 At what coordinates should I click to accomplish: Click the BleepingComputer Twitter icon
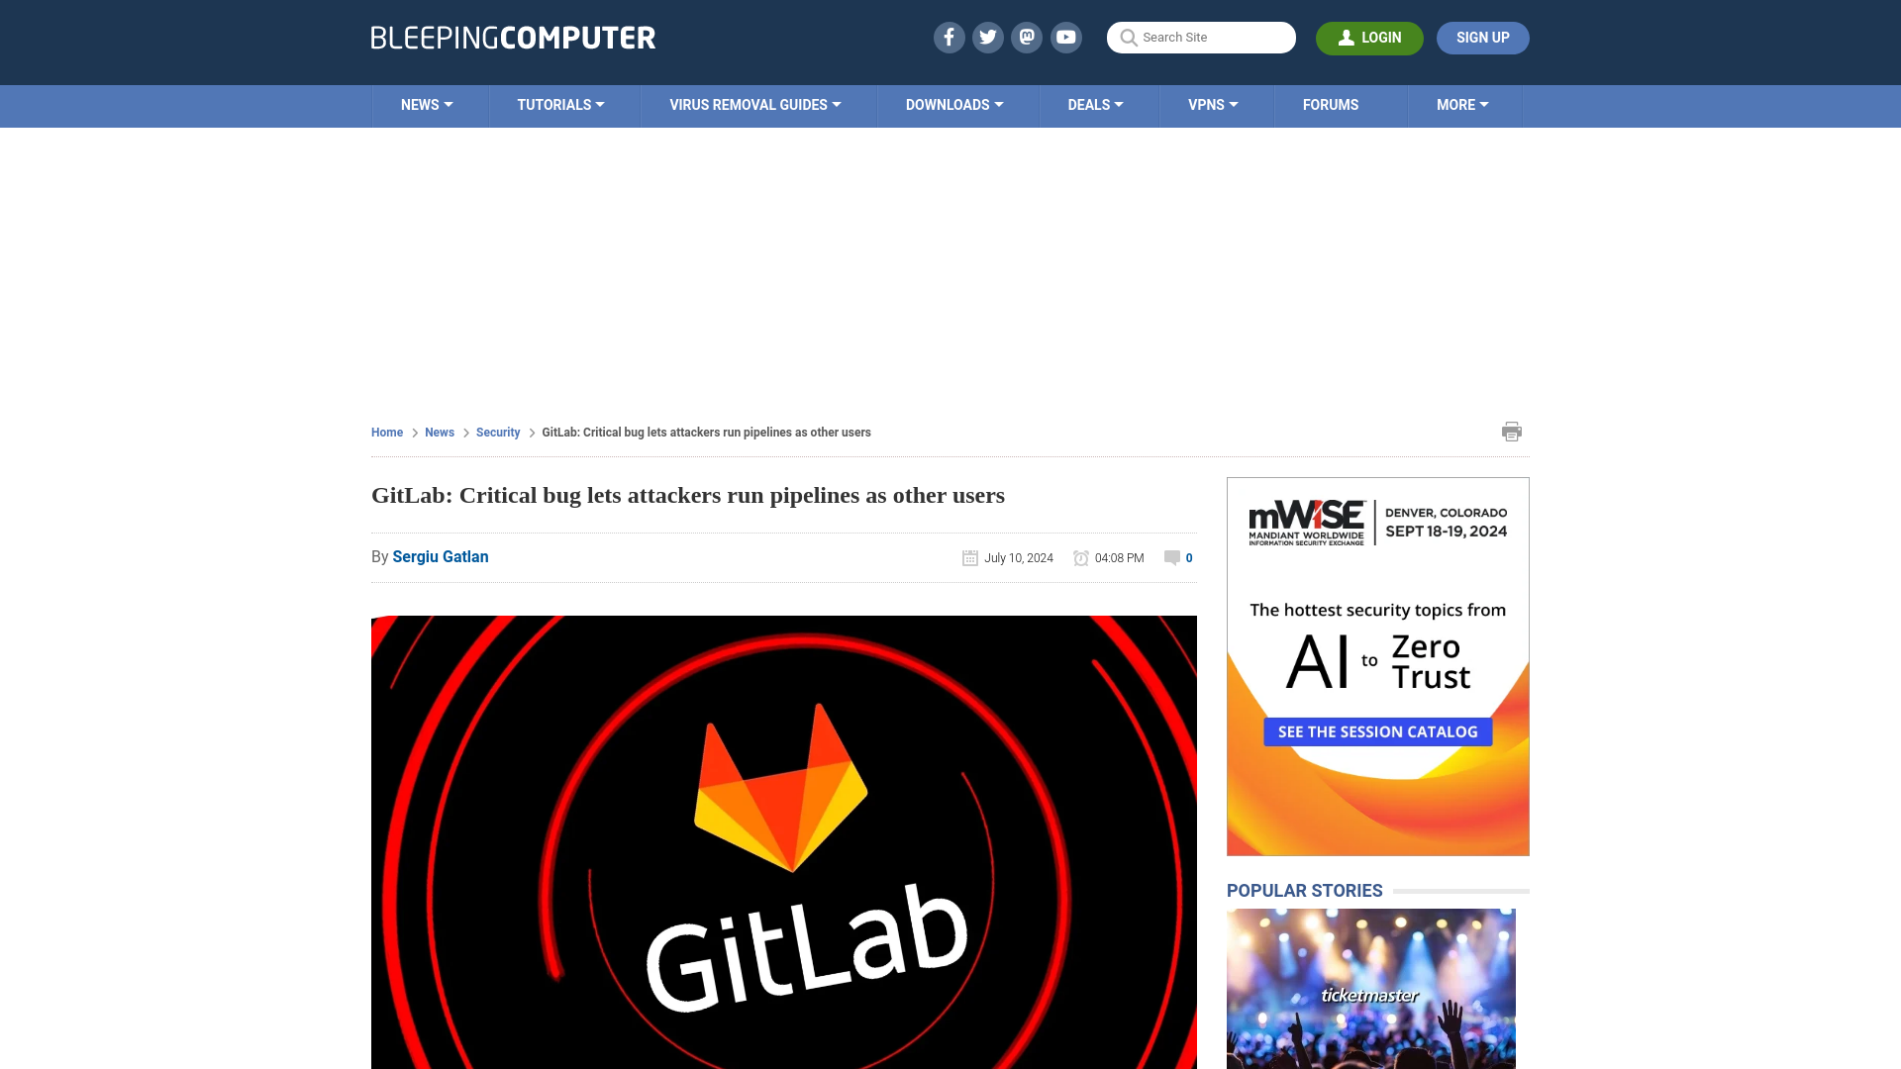coord(987,37)
